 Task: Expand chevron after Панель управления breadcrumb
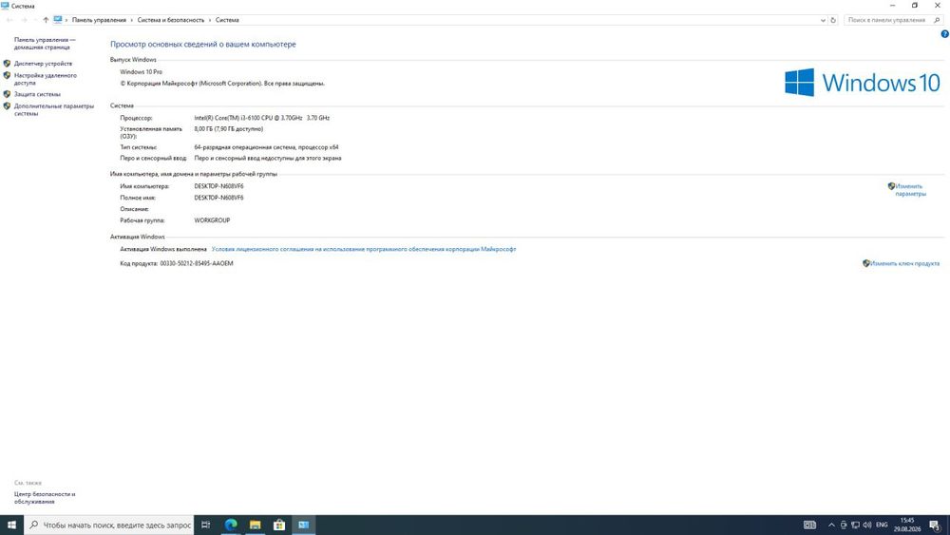[132, 20]
